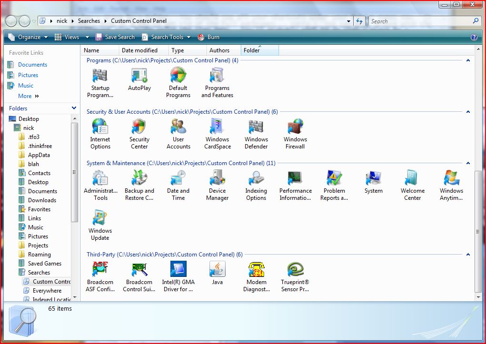The width and height of the screenshot is (486, 344).
Task: Select Indexing Options
Action: (256, 186)
